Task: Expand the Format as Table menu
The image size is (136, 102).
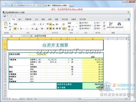Action: pyautogui.click(x=86, y=25)
